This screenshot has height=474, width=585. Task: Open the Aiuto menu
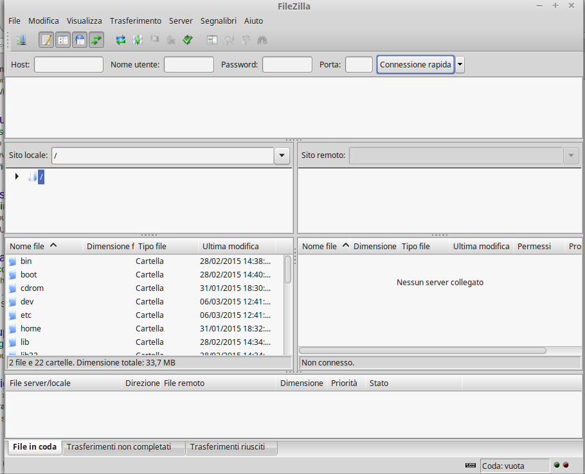pos(254,21)
